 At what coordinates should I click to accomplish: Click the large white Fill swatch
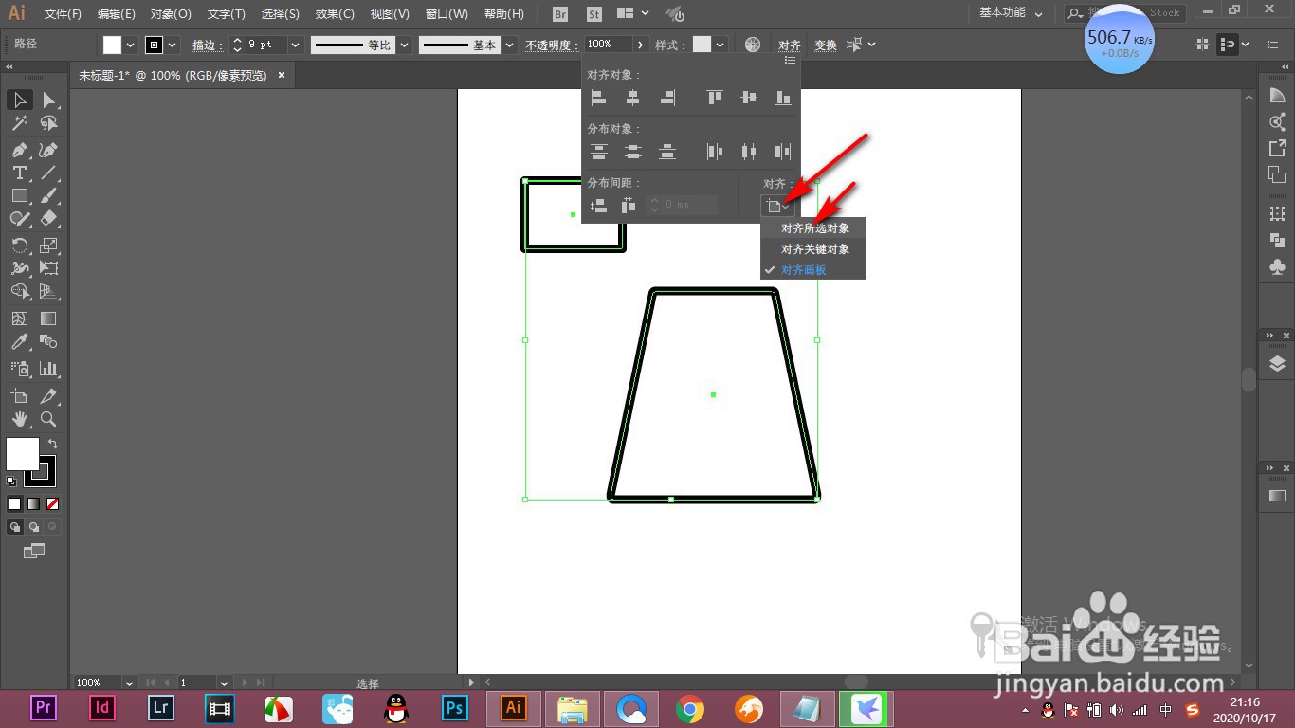23,454
